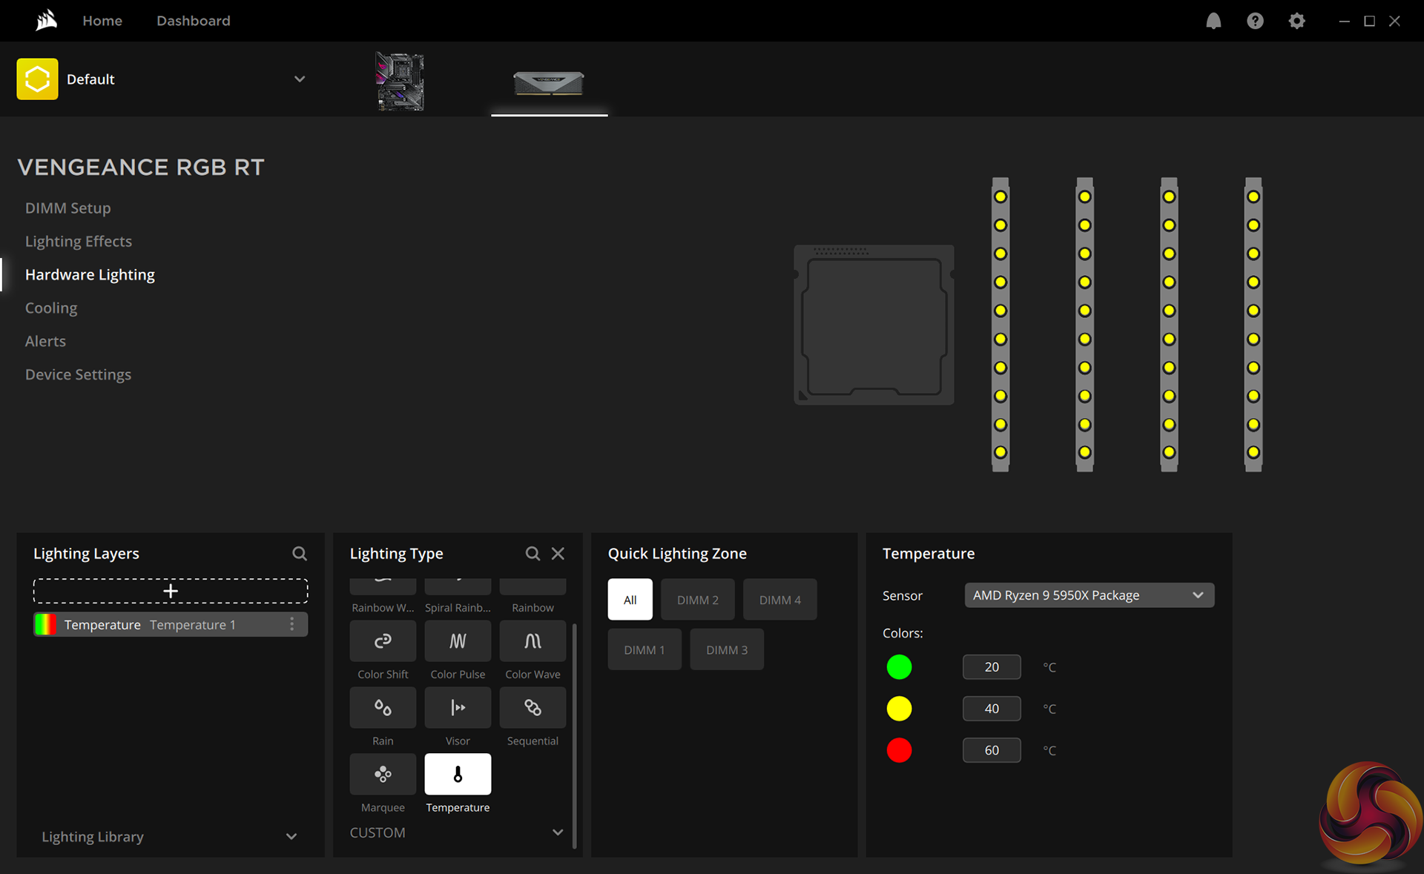Select the DIMM 4 lighting zone

pos(779,600)
